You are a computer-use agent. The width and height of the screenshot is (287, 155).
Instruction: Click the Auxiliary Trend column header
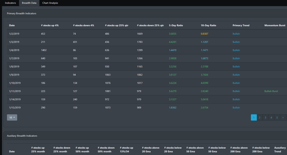280,150
